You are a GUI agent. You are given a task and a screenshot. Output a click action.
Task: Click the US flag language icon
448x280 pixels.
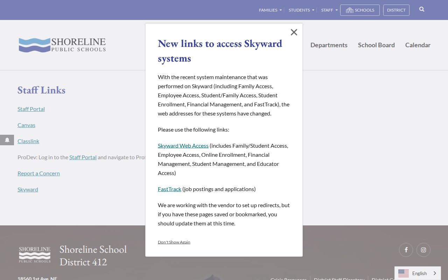click(404, 273)
